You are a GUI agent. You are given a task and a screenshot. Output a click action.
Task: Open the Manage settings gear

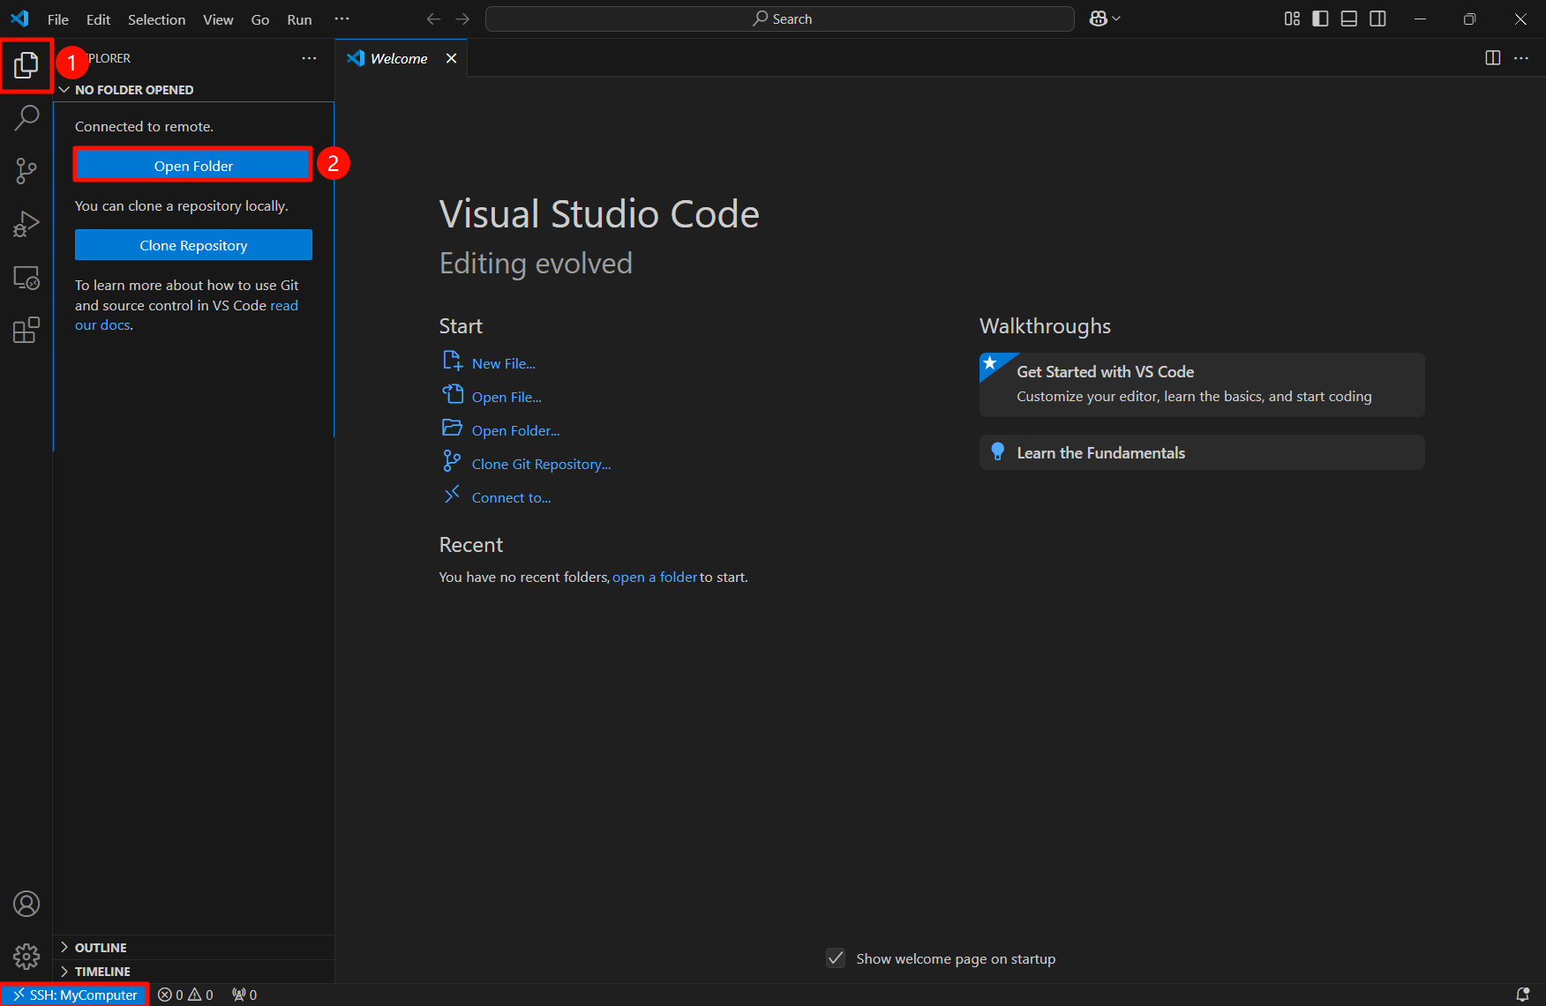(26, 957)
